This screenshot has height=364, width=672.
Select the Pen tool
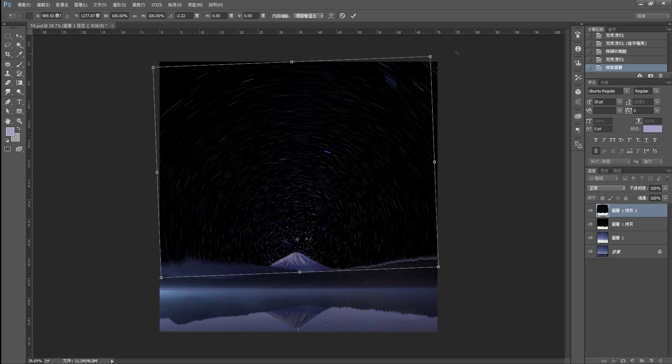point(8,102)
